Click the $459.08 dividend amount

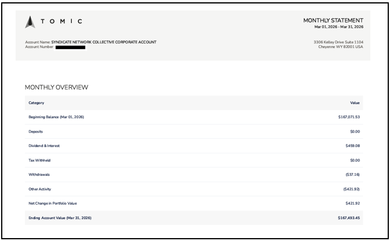[352, 146]
